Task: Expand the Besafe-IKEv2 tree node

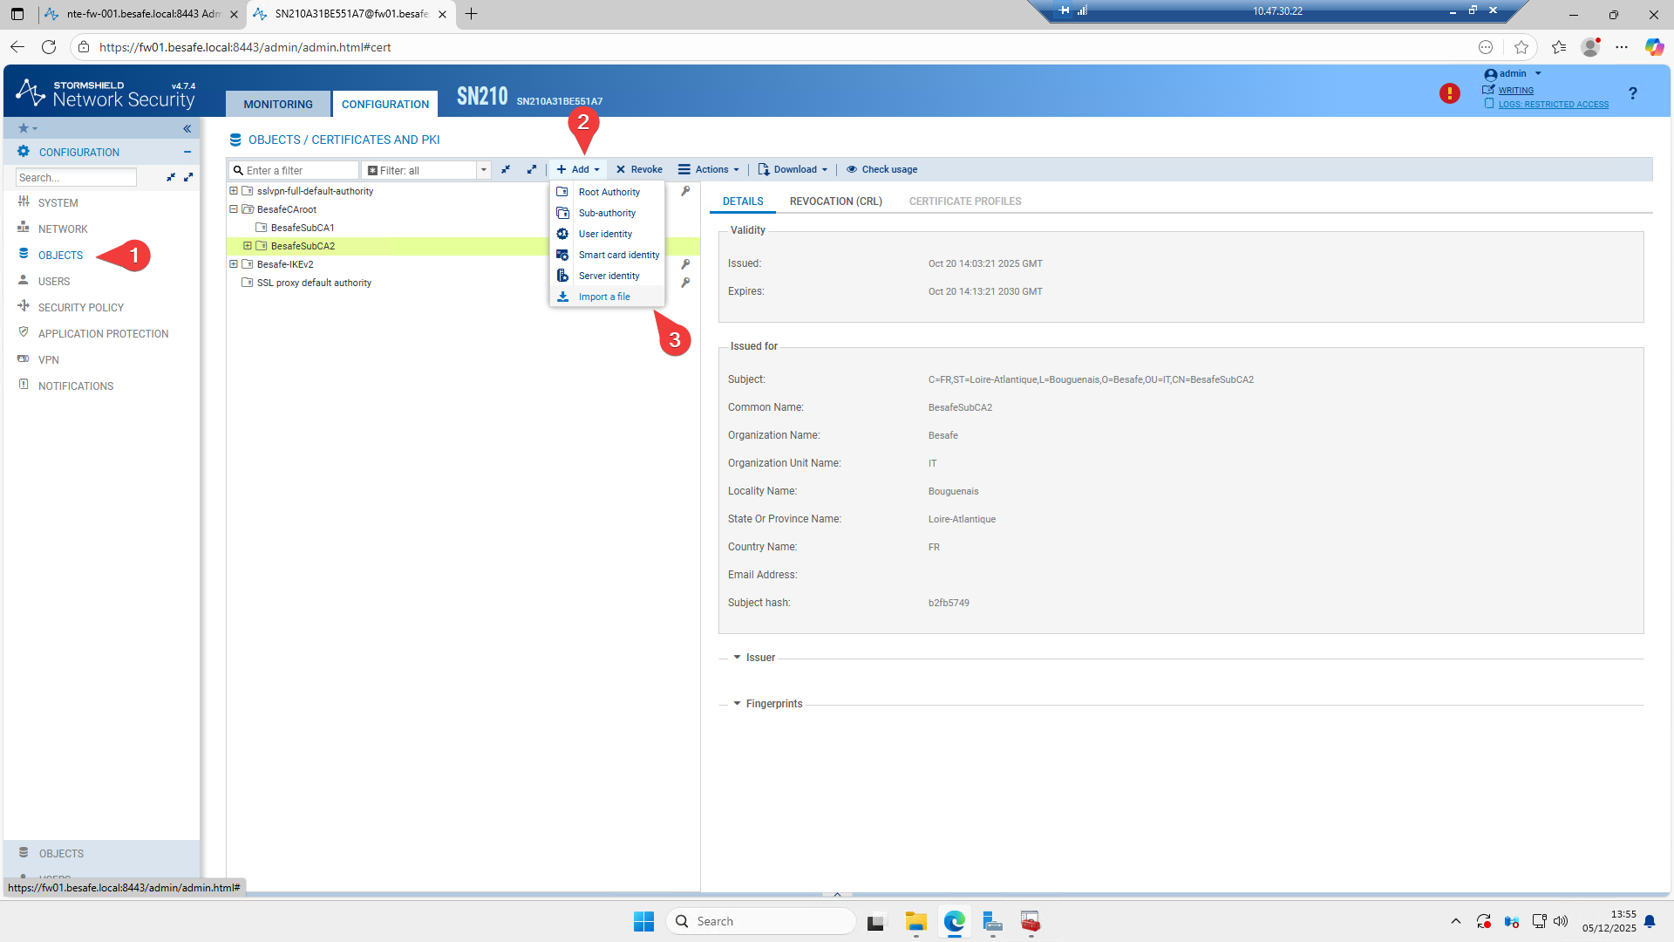Action: click(x=234, y=264)
